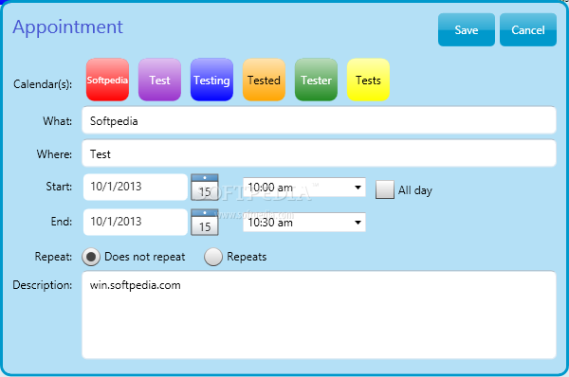Save the appointment

click(x=467, y=29)
